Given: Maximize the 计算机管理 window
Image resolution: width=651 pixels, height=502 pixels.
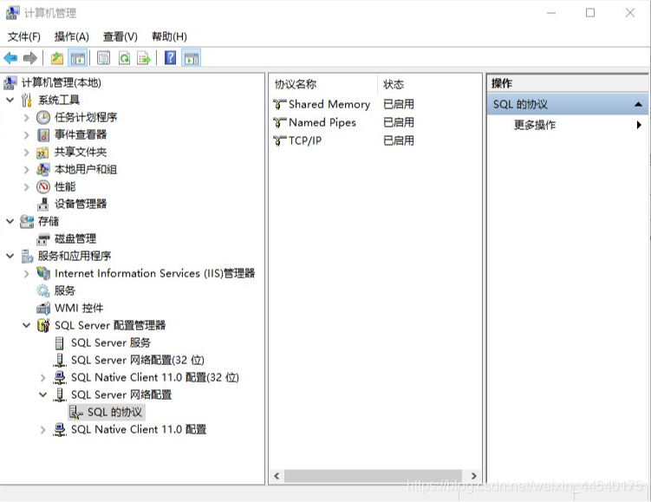Looking at the screenshot, I should pos(590,13).
